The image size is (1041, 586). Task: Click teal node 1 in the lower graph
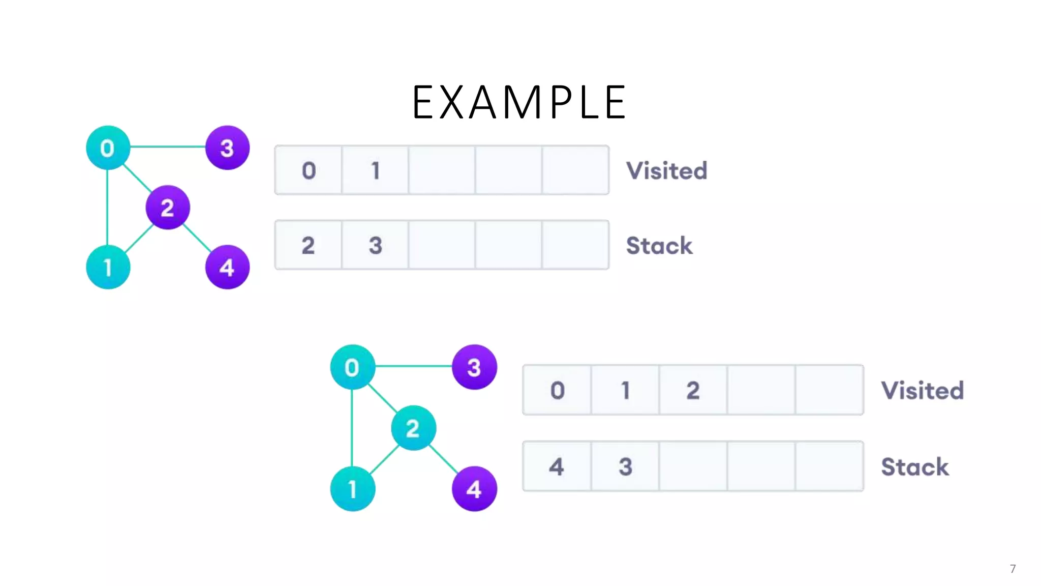click(x=352, y=489)
